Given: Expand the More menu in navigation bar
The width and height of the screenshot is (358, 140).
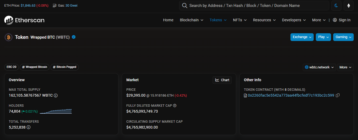Looking at the screenshot, I should 319,20.
